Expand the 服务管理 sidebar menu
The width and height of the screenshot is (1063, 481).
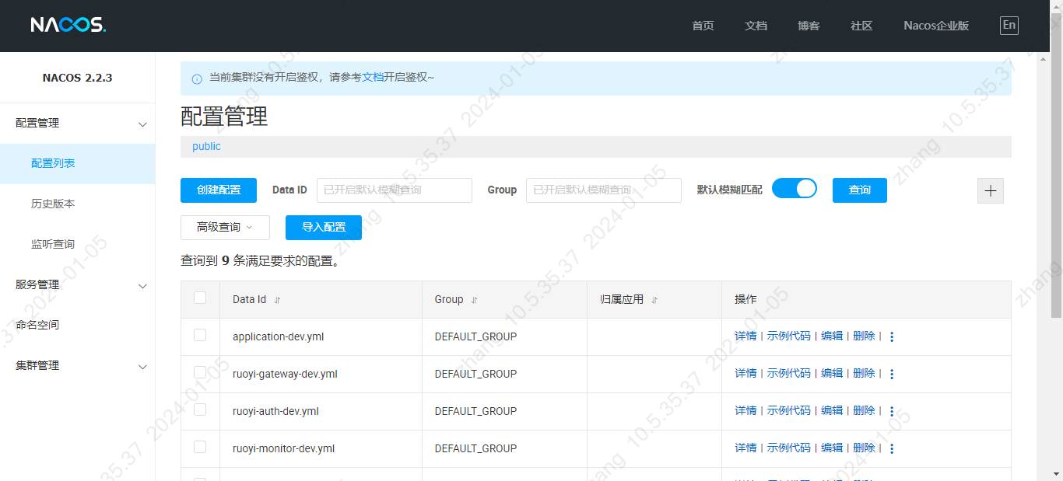click(78, 285)
